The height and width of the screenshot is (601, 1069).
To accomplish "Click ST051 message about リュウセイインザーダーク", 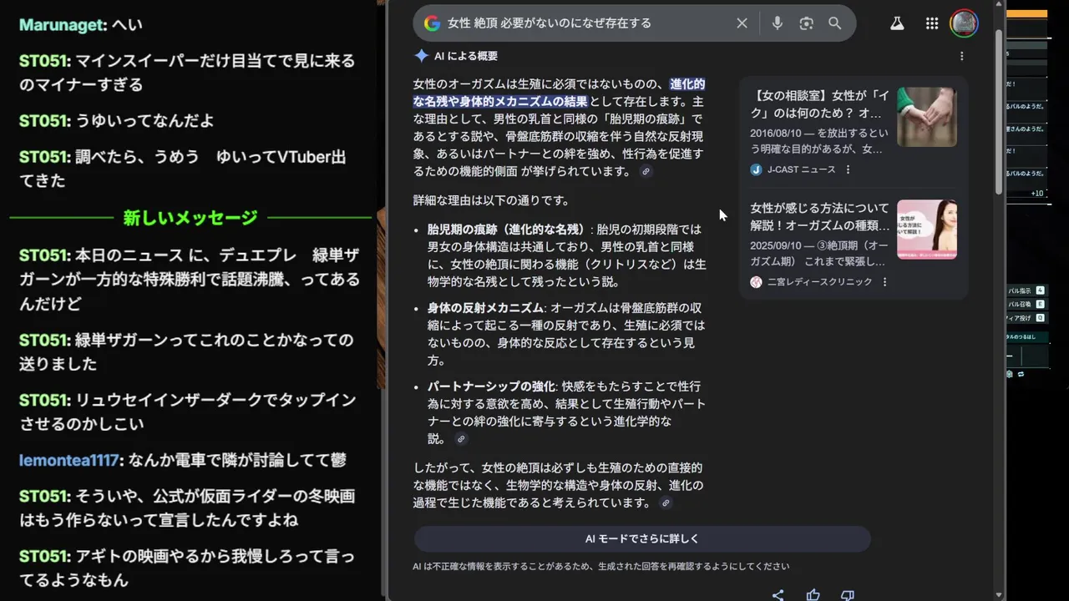I will click(188, 412).
